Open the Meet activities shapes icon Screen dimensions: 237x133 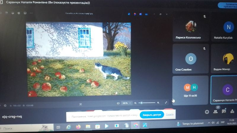232,111
